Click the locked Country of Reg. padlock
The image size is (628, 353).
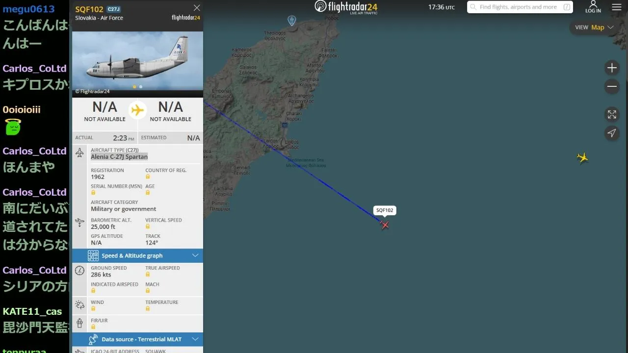click(x=148, y=176)
